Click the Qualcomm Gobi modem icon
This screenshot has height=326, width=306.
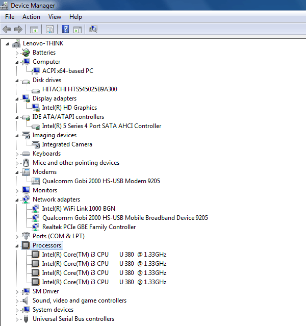pyautogui.click(x=36, y=181)
